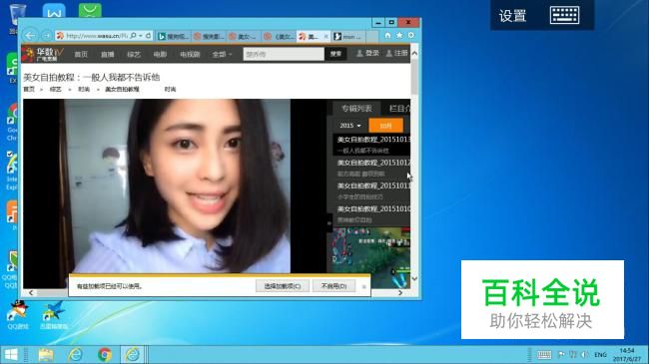Open the Windows Start button
The height and width of the screenshot is (364, 649).
[11, 354]
